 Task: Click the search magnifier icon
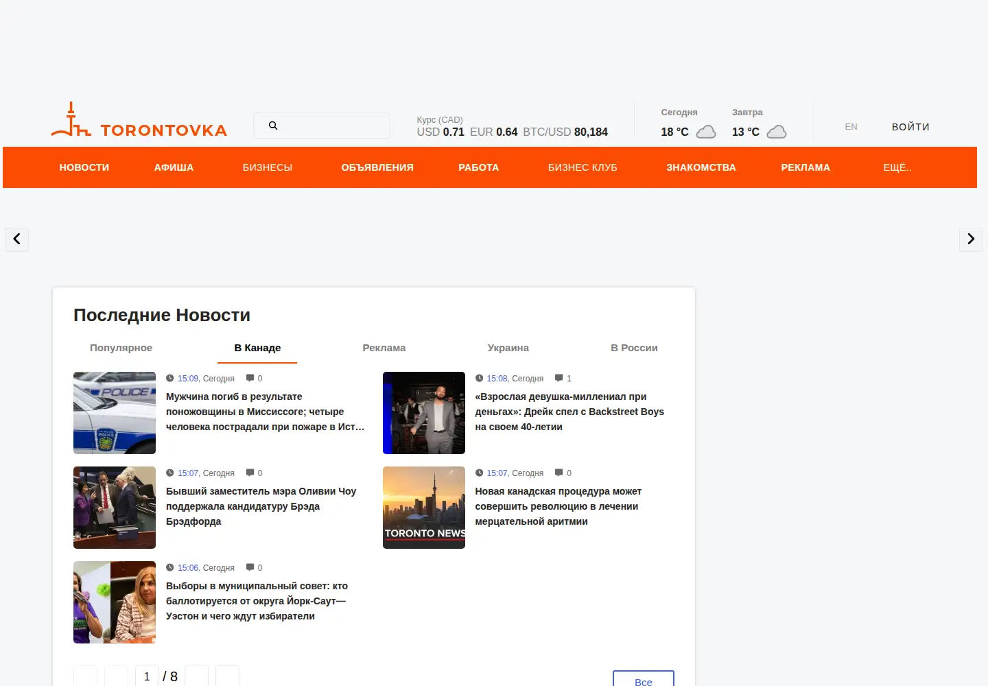pyautogui.click(x=273, y=126)
